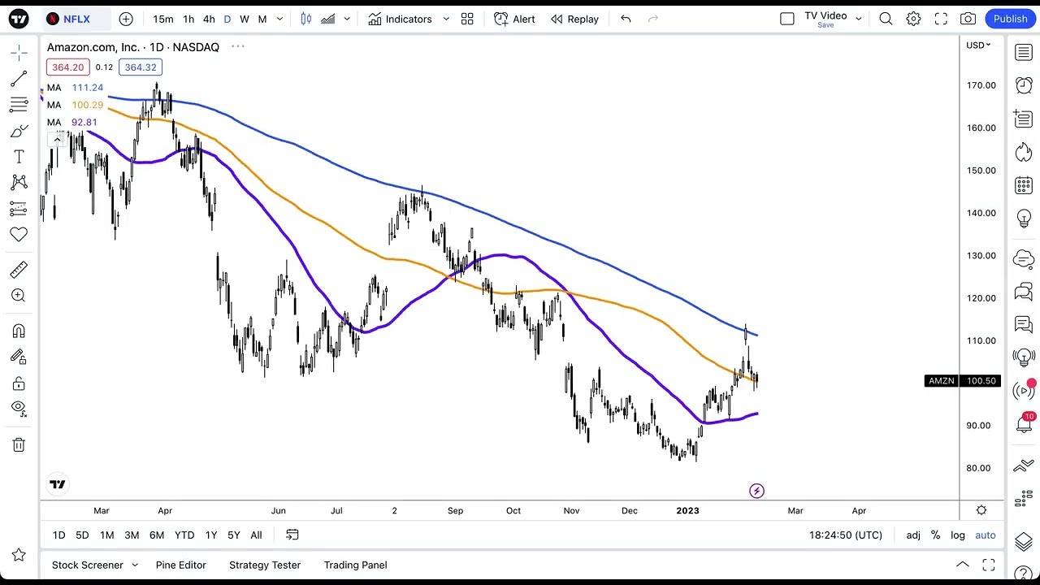Select the 15m timeframe
Screen dimensions: 1040x585
pos(163,19)
